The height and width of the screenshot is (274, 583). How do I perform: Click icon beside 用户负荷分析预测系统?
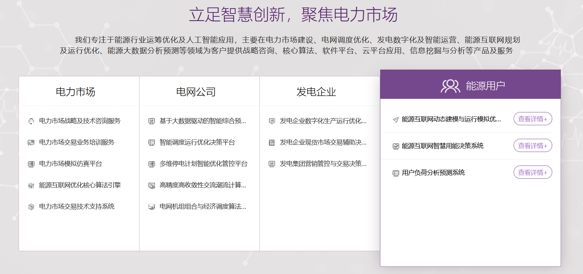pos(396,173)
